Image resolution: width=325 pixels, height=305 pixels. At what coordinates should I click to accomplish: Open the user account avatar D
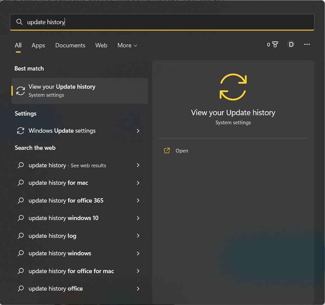[x=291, y=45]
